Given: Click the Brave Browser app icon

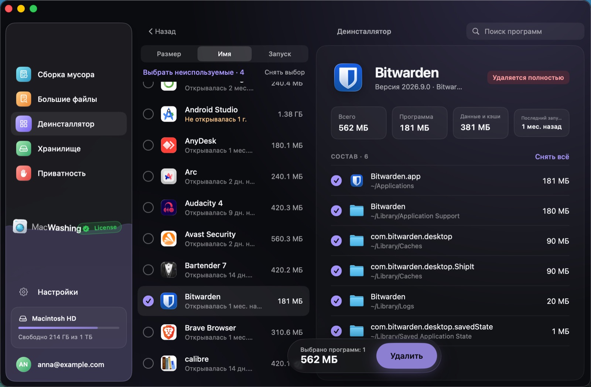Looking at the screenshot, I should [x=169, y=332].
